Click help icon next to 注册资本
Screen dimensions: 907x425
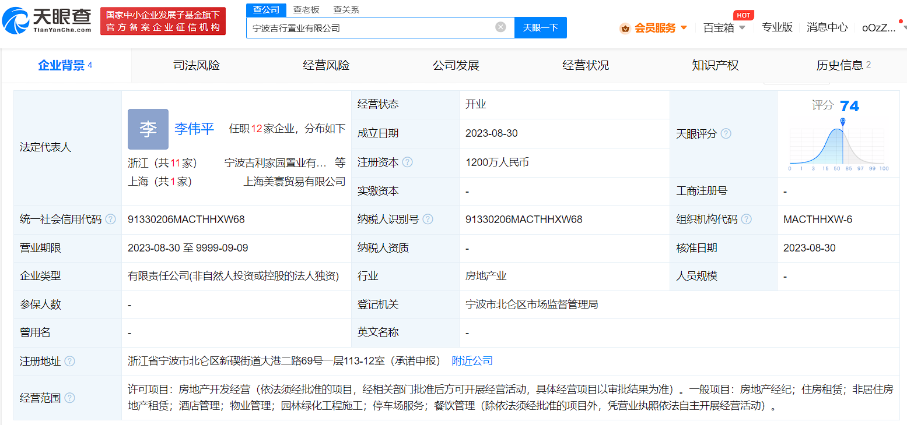pos(408,162)
